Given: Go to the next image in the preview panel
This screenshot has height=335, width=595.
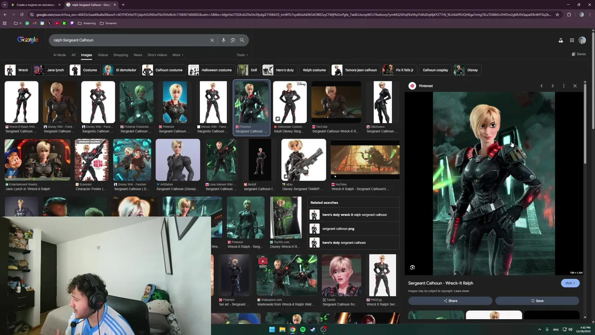Looking at the screenshot, I should click(x=552, y=86).
